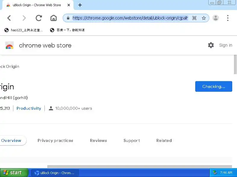The width and height of the screenshot is (237, 177).
Task: Reload the page with the refresh icon
Action: 39,18
